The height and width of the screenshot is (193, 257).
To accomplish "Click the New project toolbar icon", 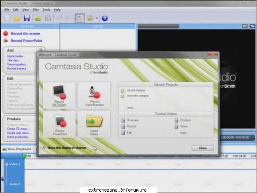I will (x=7, y=18).
